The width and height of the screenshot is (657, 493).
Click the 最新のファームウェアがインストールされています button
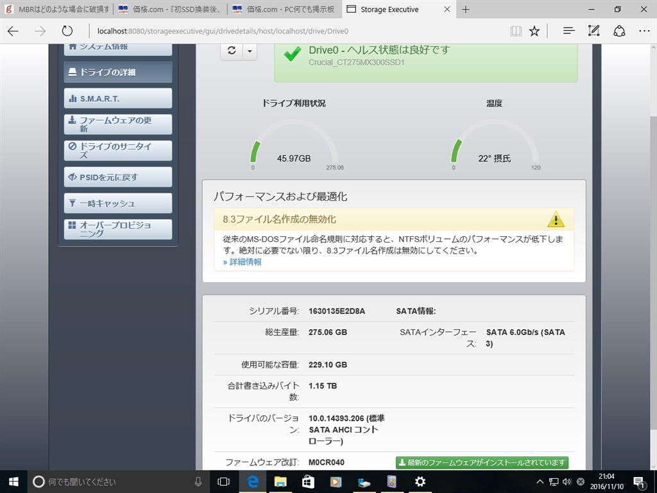[482, 462]
